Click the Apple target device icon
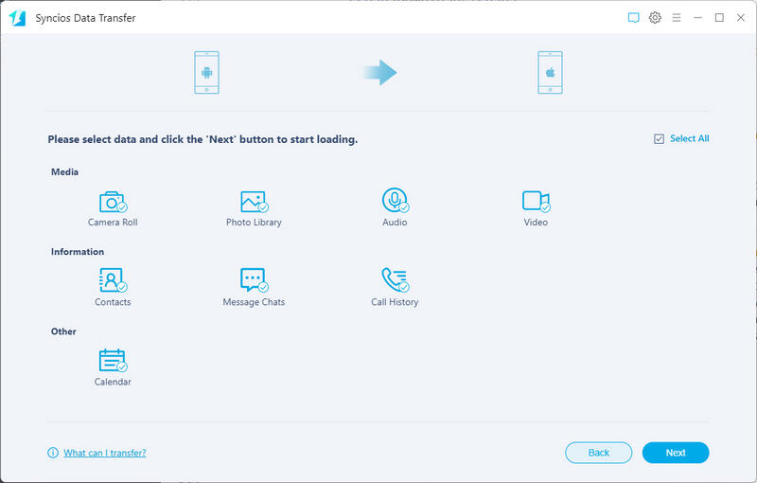This screenshot has height=483, width=757. click(551, 73)
